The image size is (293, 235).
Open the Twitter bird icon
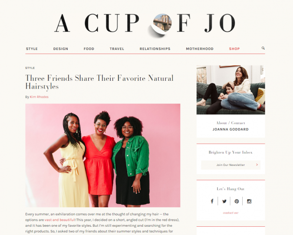point(224,202)
